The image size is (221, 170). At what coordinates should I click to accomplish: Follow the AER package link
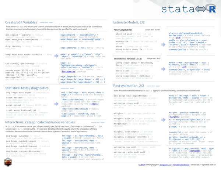[184, 67]
